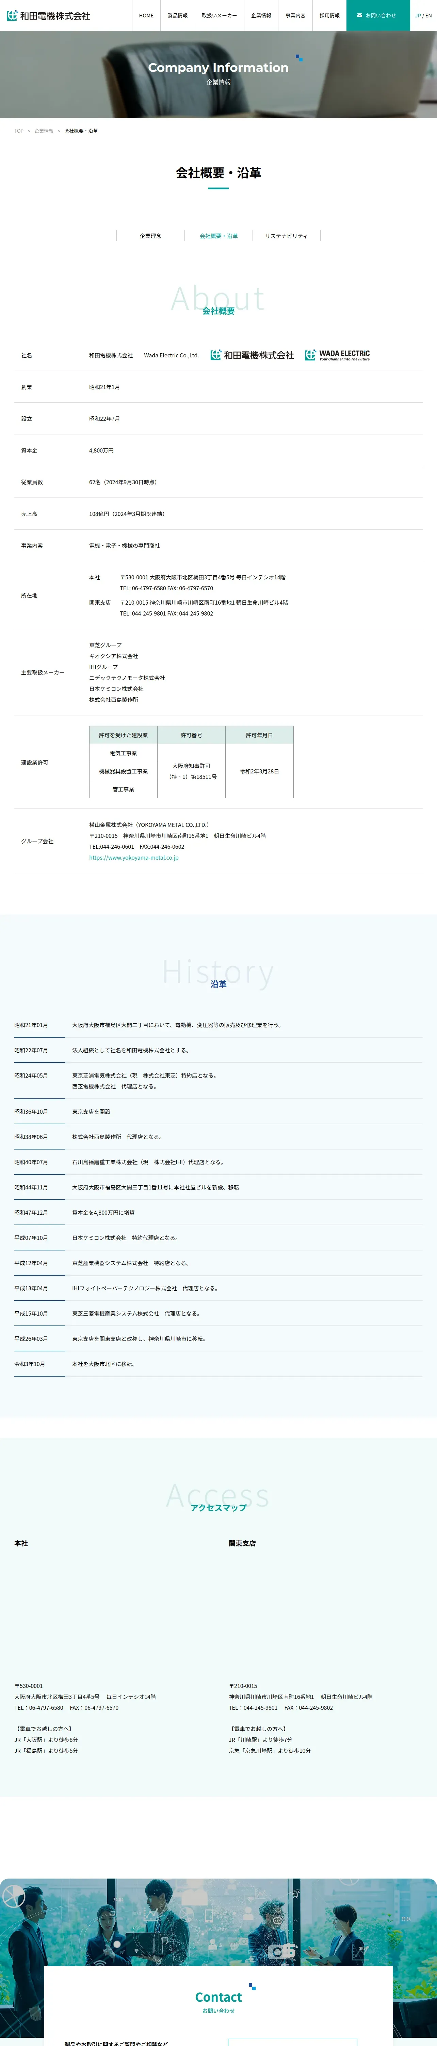The height and width of the screenshot is (2046, 437).
Task: Click the 電気工事業 table cell
Action: pos(123,753)
